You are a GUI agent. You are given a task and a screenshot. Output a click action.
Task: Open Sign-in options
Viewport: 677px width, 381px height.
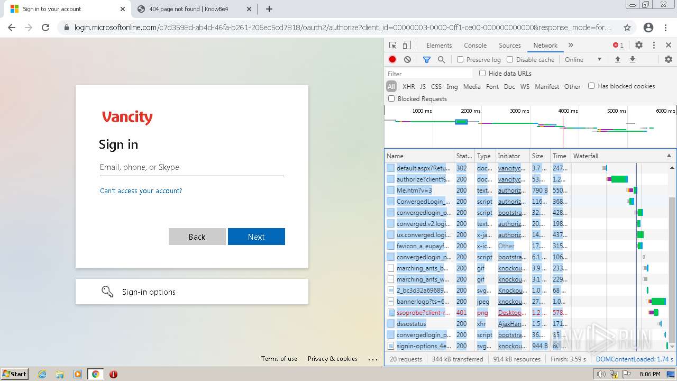[x=192, y=292]
